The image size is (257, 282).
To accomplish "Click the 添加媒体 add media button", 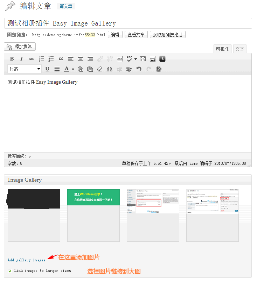I will point(20,47).
